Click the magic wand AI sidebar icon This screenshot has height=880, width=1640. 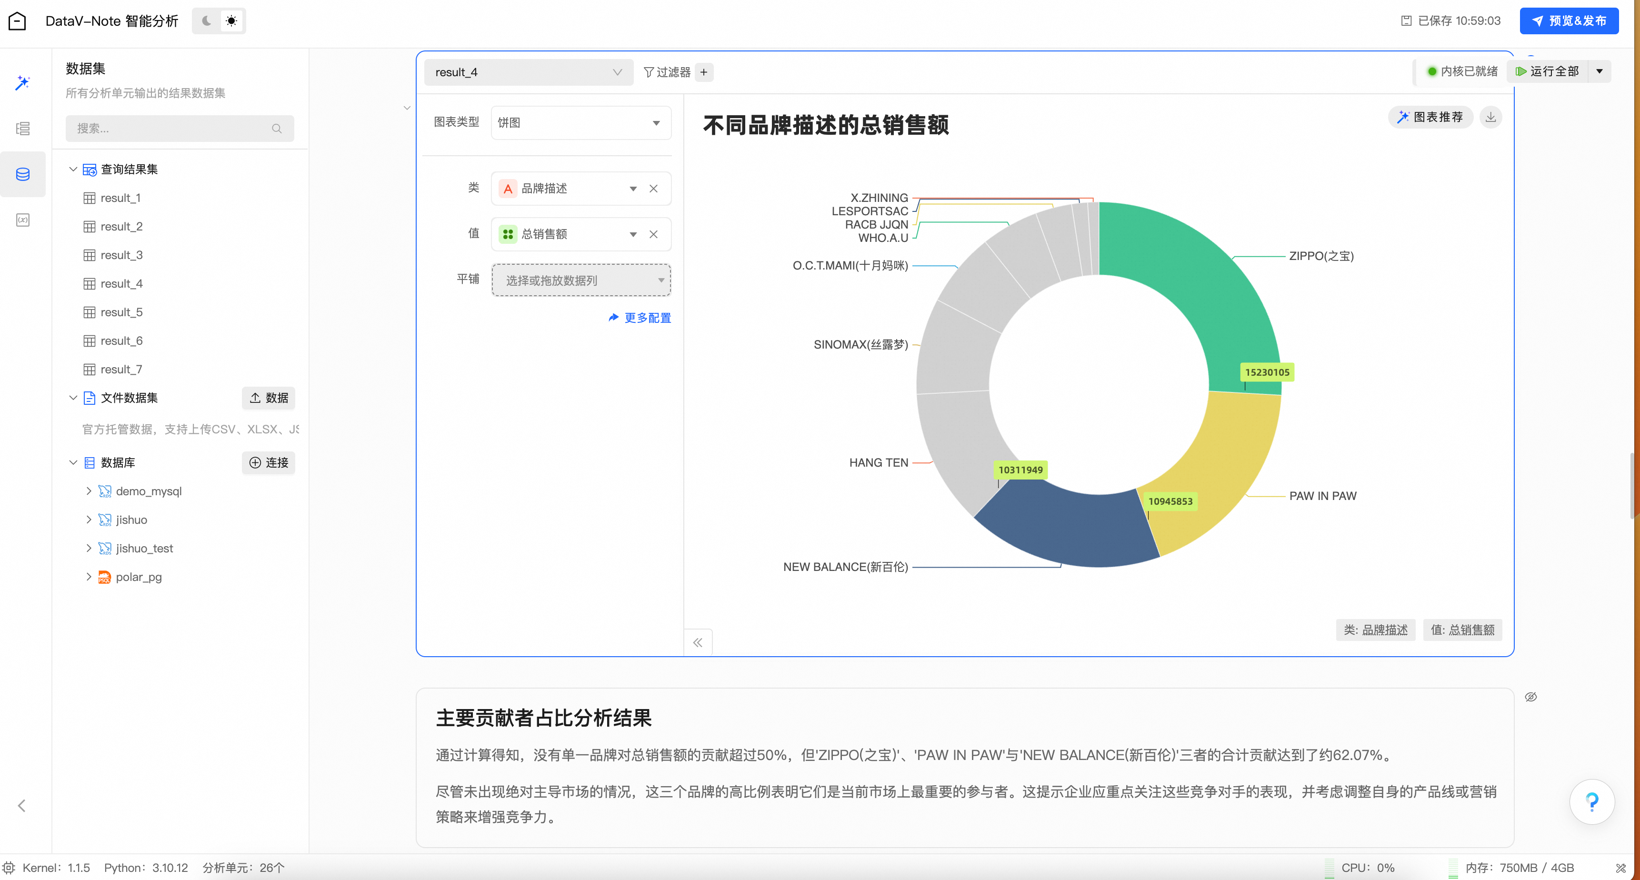[23, 83]
